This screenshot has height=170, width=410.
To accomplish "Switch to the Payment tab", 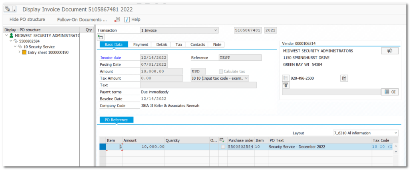I will [x=141, y=44].
